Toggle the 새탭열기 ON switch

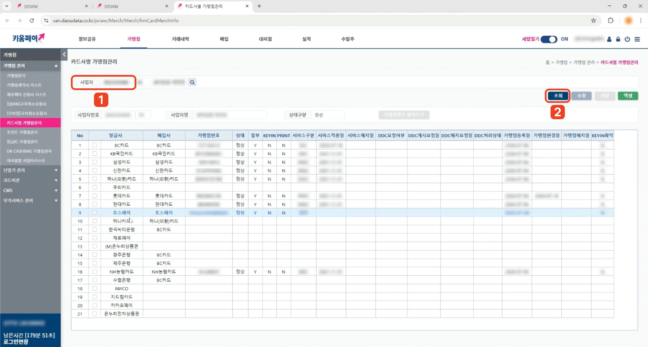(549, 39)
